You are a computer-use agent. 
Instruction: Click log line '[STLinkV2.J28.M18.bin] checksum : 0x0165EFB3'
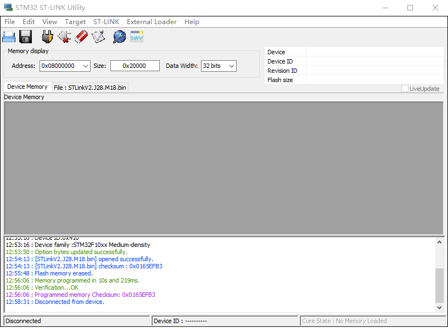point(84,266)
